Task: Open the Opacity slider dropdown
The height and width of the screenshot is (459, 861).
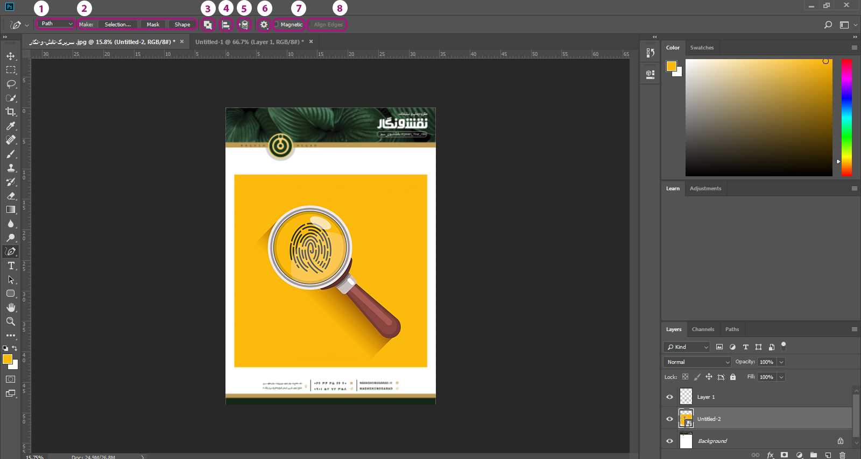Action: (x=781, y=362)
